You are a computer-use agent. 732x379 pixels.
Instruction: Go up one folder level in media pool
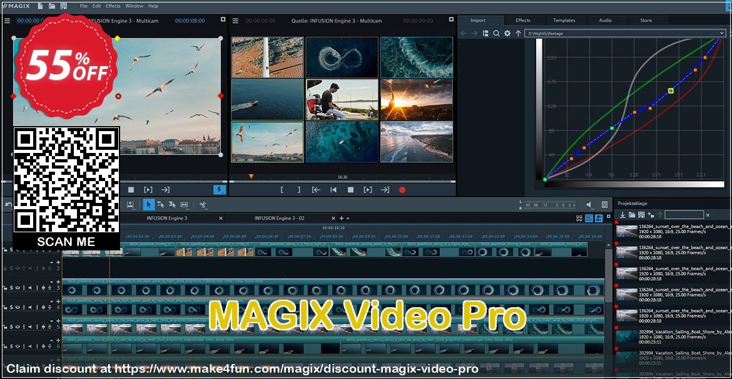pyautogui.click(x=518, y=33)
